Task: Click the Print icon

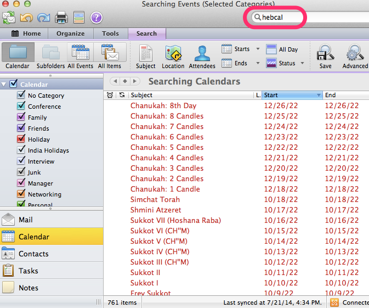Action: [x=61, y=18]
